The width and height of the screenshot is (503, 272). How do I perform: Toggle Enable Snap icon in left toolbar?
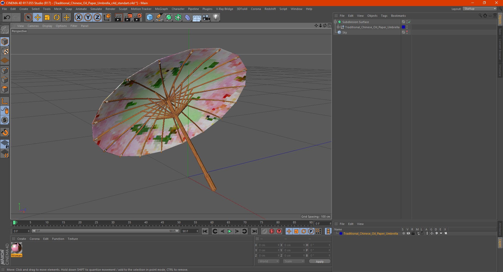5,120
